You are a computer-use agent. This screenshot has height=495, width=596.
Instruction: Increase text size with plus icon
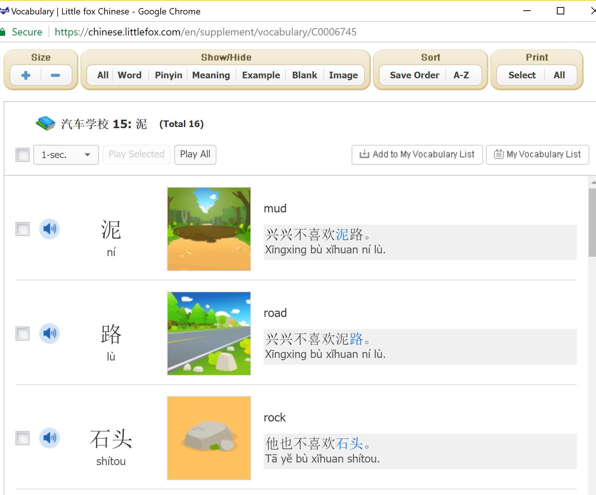[x=26, y=75]
